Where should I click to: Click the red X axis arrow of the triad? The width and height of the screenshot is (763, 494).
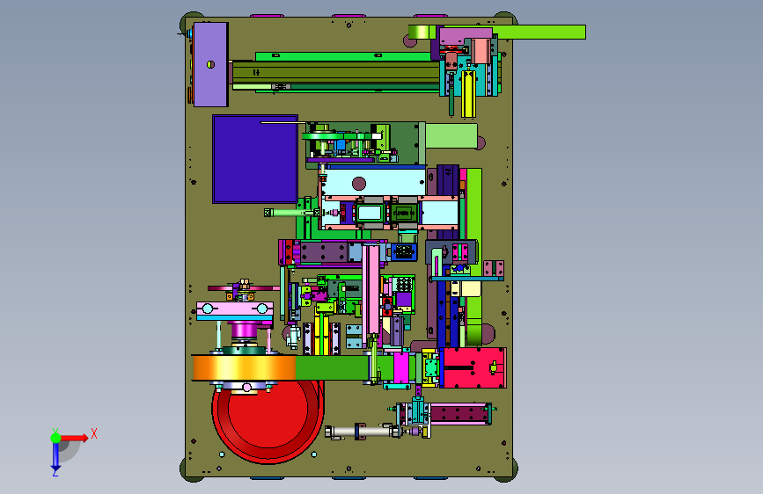[73, 438]
